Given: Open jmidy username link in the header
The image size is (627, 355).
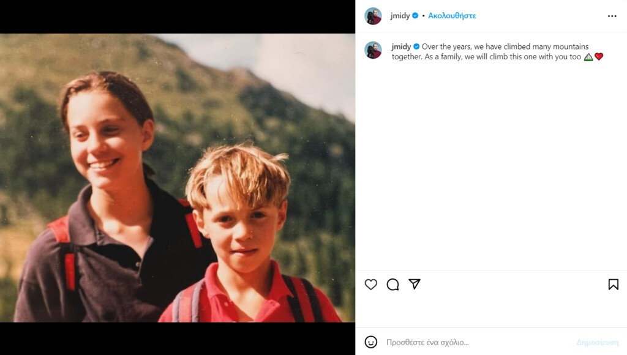Looking at the screenshot, I should click(x=400, y=15).
